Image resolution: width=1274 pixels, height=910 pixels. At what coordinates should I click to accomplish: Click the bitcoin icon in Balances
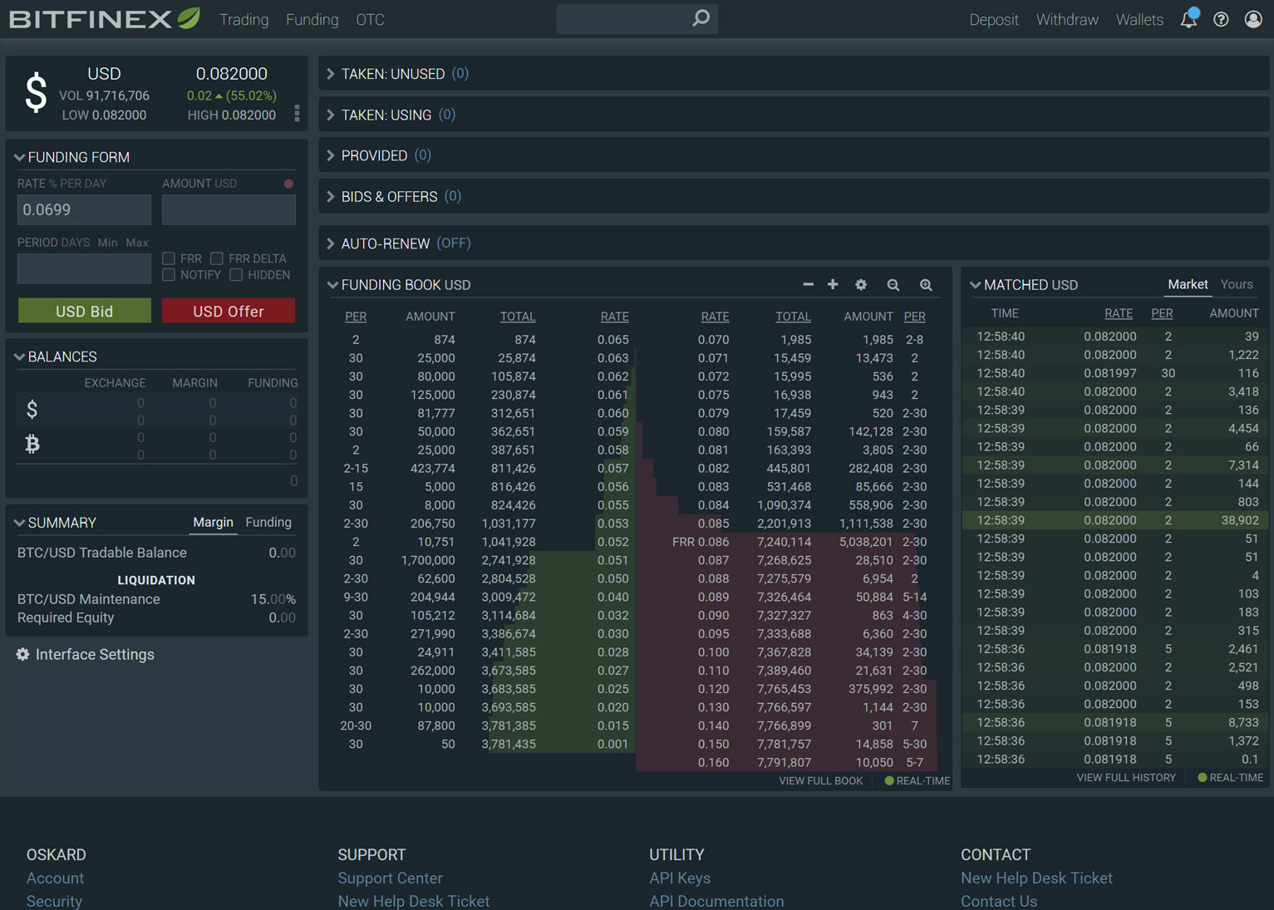coord(32,444)
